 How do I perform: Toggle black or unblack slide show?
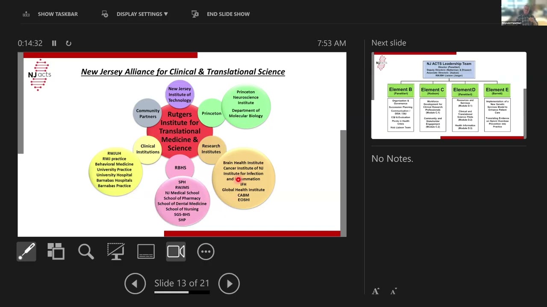[116, 252]
